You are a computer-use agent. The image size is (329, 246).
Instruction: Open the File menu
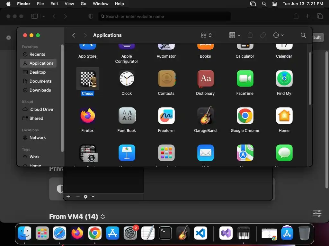pyautogui.click(x=40, y=4)
